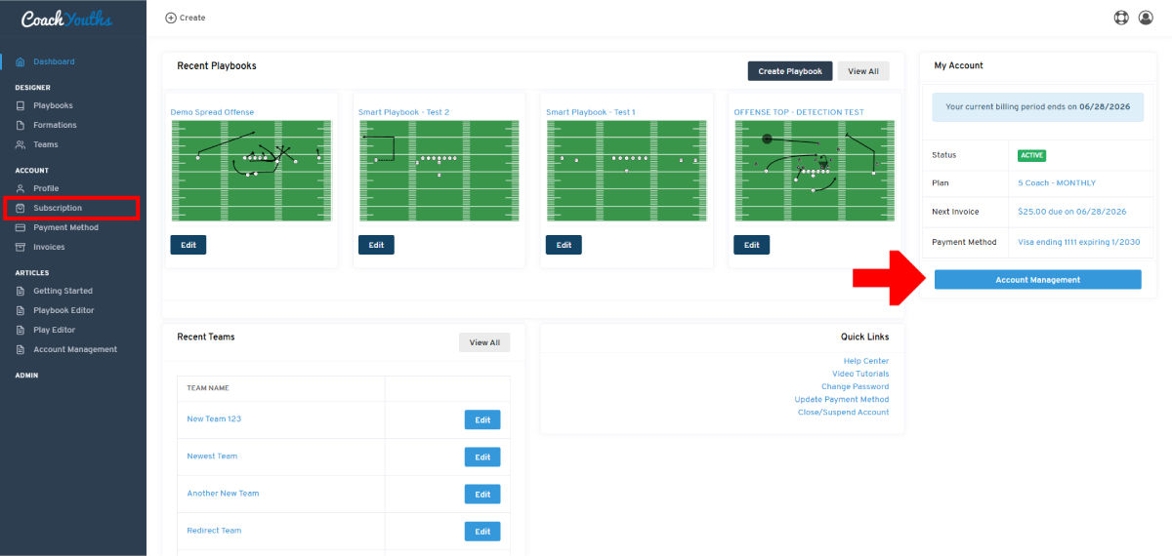View All recent teams
Image resolution: width=1172 pixels, height=556 pixels.
(x=484, y=342)
